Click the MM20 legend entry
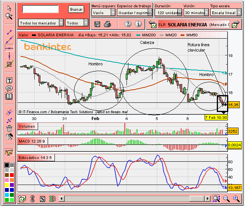This screenshot has width=245, height=206. coord(168,35)
